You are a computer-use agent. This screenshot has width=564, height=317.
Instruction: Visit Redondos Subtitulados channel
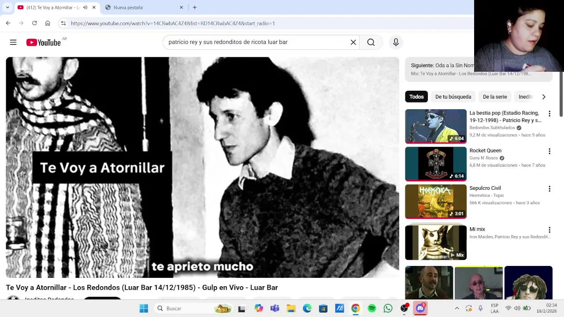[492, 128]
